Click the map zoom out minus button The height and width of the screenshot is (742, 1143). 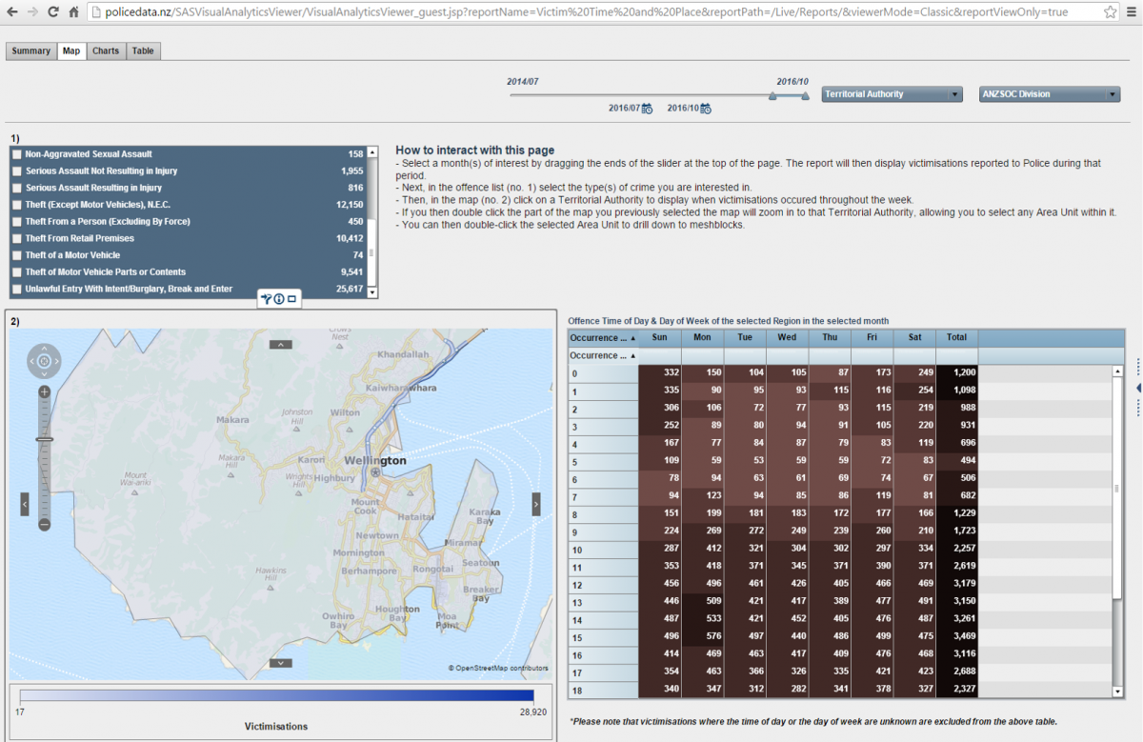pyautogui.click(x=45, y=525)
